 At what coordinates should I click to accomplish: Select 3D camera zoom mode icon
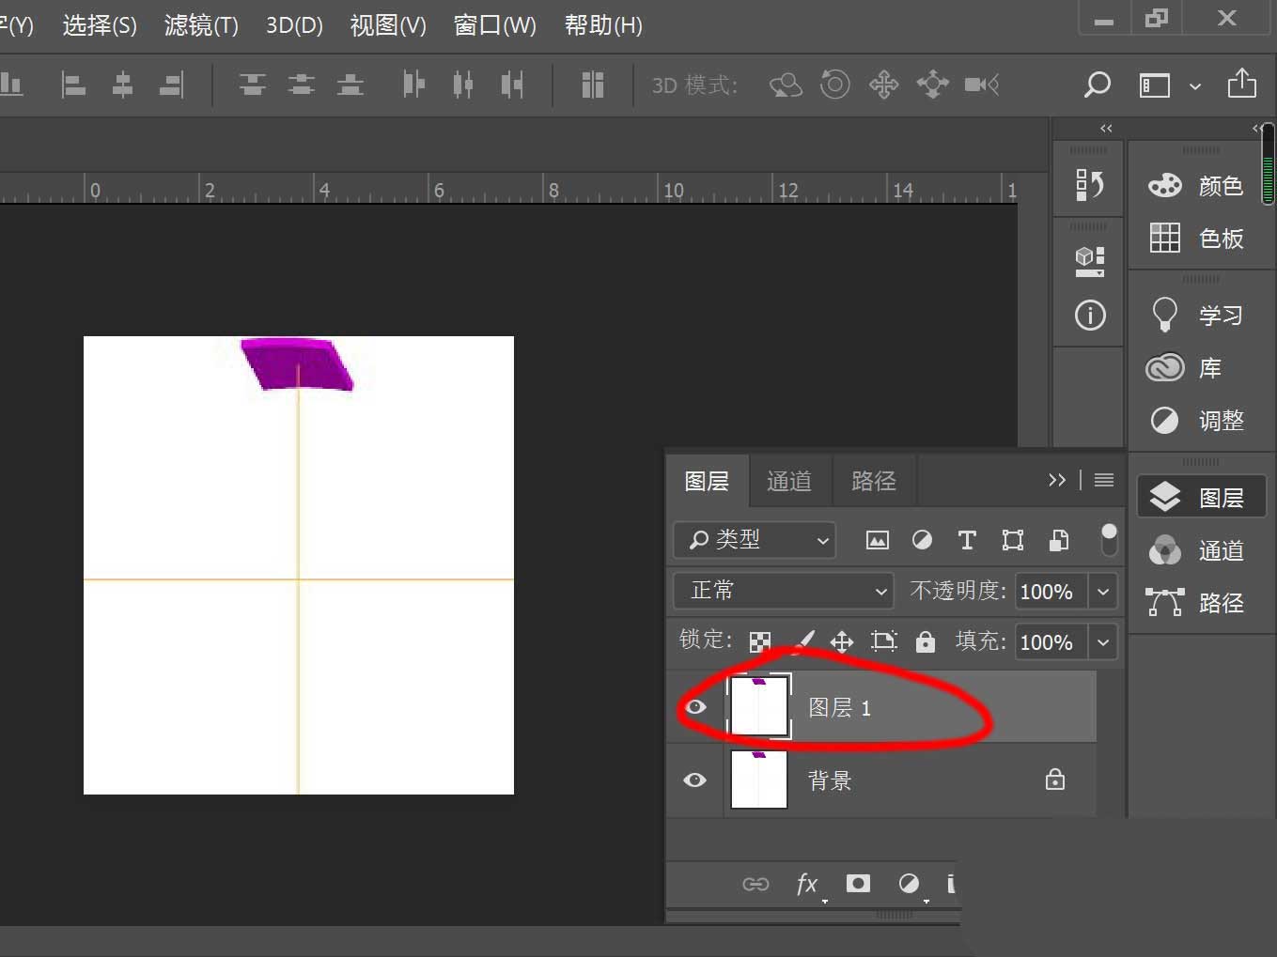click(x=982, y=85)
